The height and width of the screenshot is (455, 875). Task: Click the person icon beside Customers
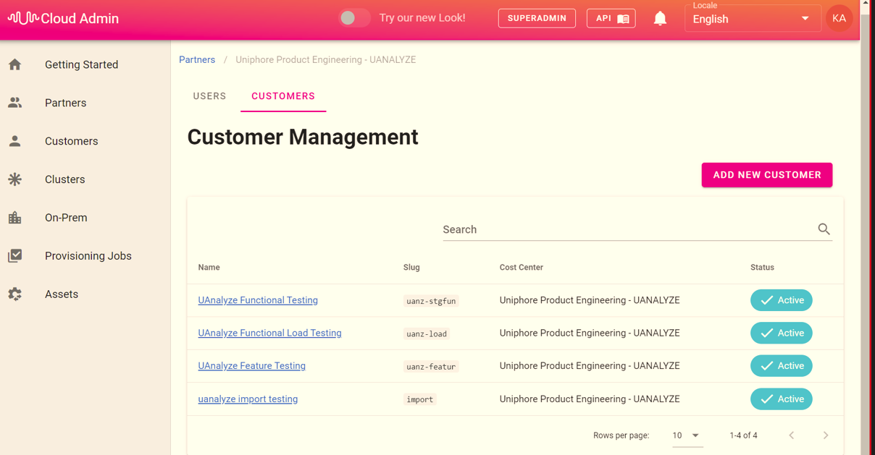15,141
